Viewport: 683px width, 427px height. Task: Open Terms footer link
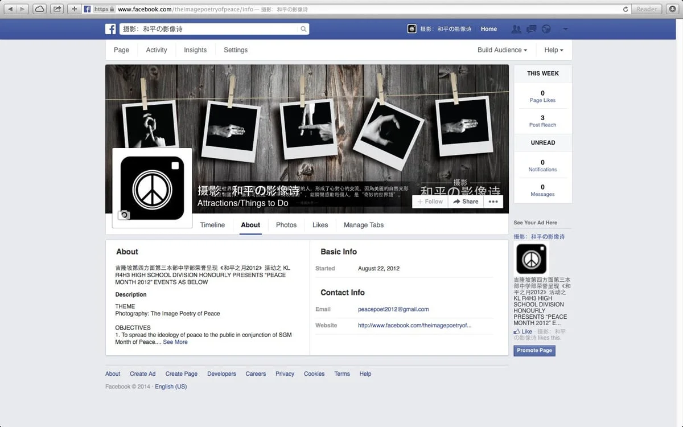point(342,374)
